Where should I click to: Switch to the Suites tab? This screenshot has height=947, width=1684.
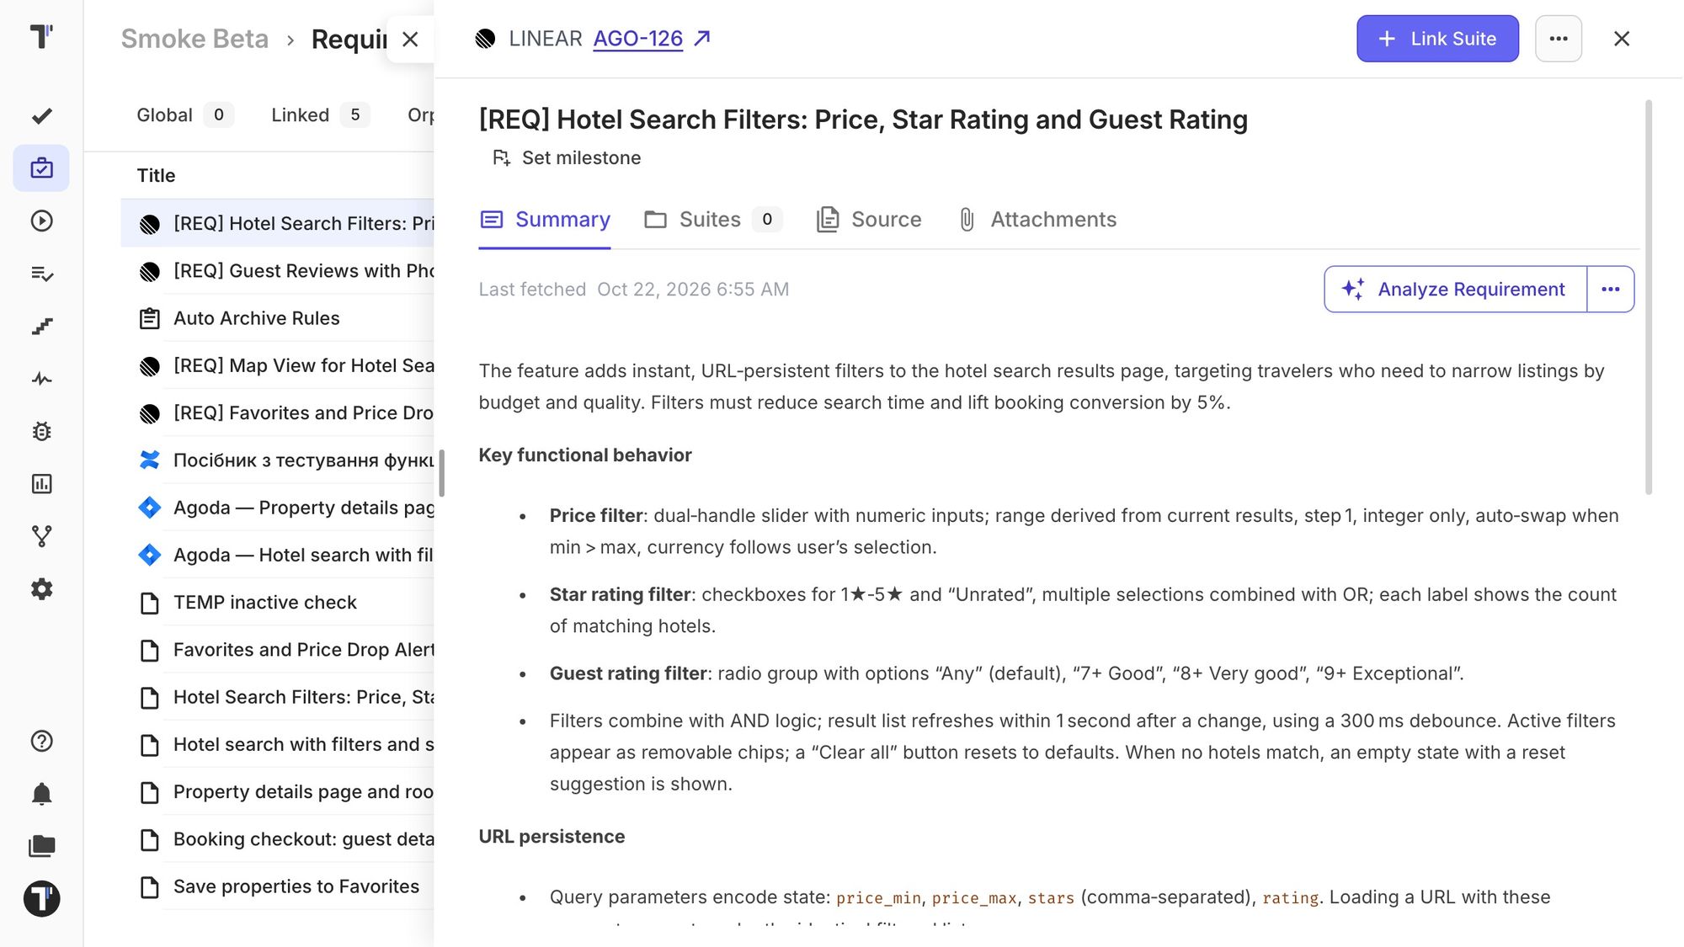(x=712, y=220)
